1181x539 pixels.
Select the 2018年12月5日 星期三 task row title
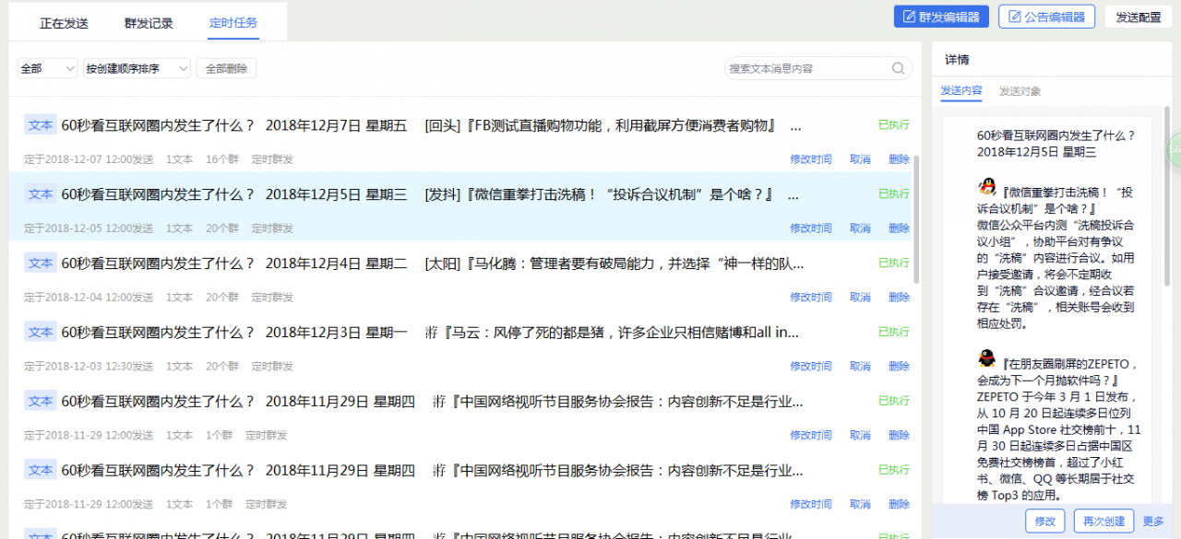click(431, 194)
